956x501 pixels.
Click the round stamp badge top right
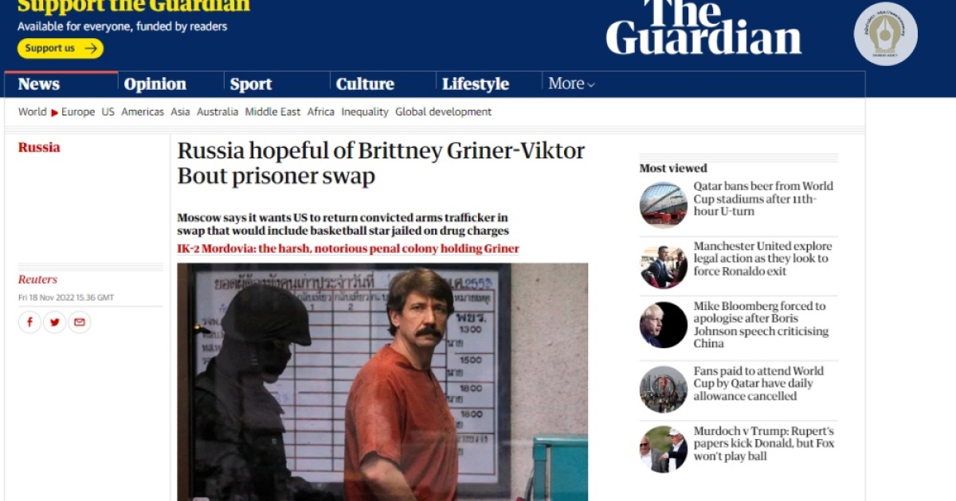pos(885,33)
